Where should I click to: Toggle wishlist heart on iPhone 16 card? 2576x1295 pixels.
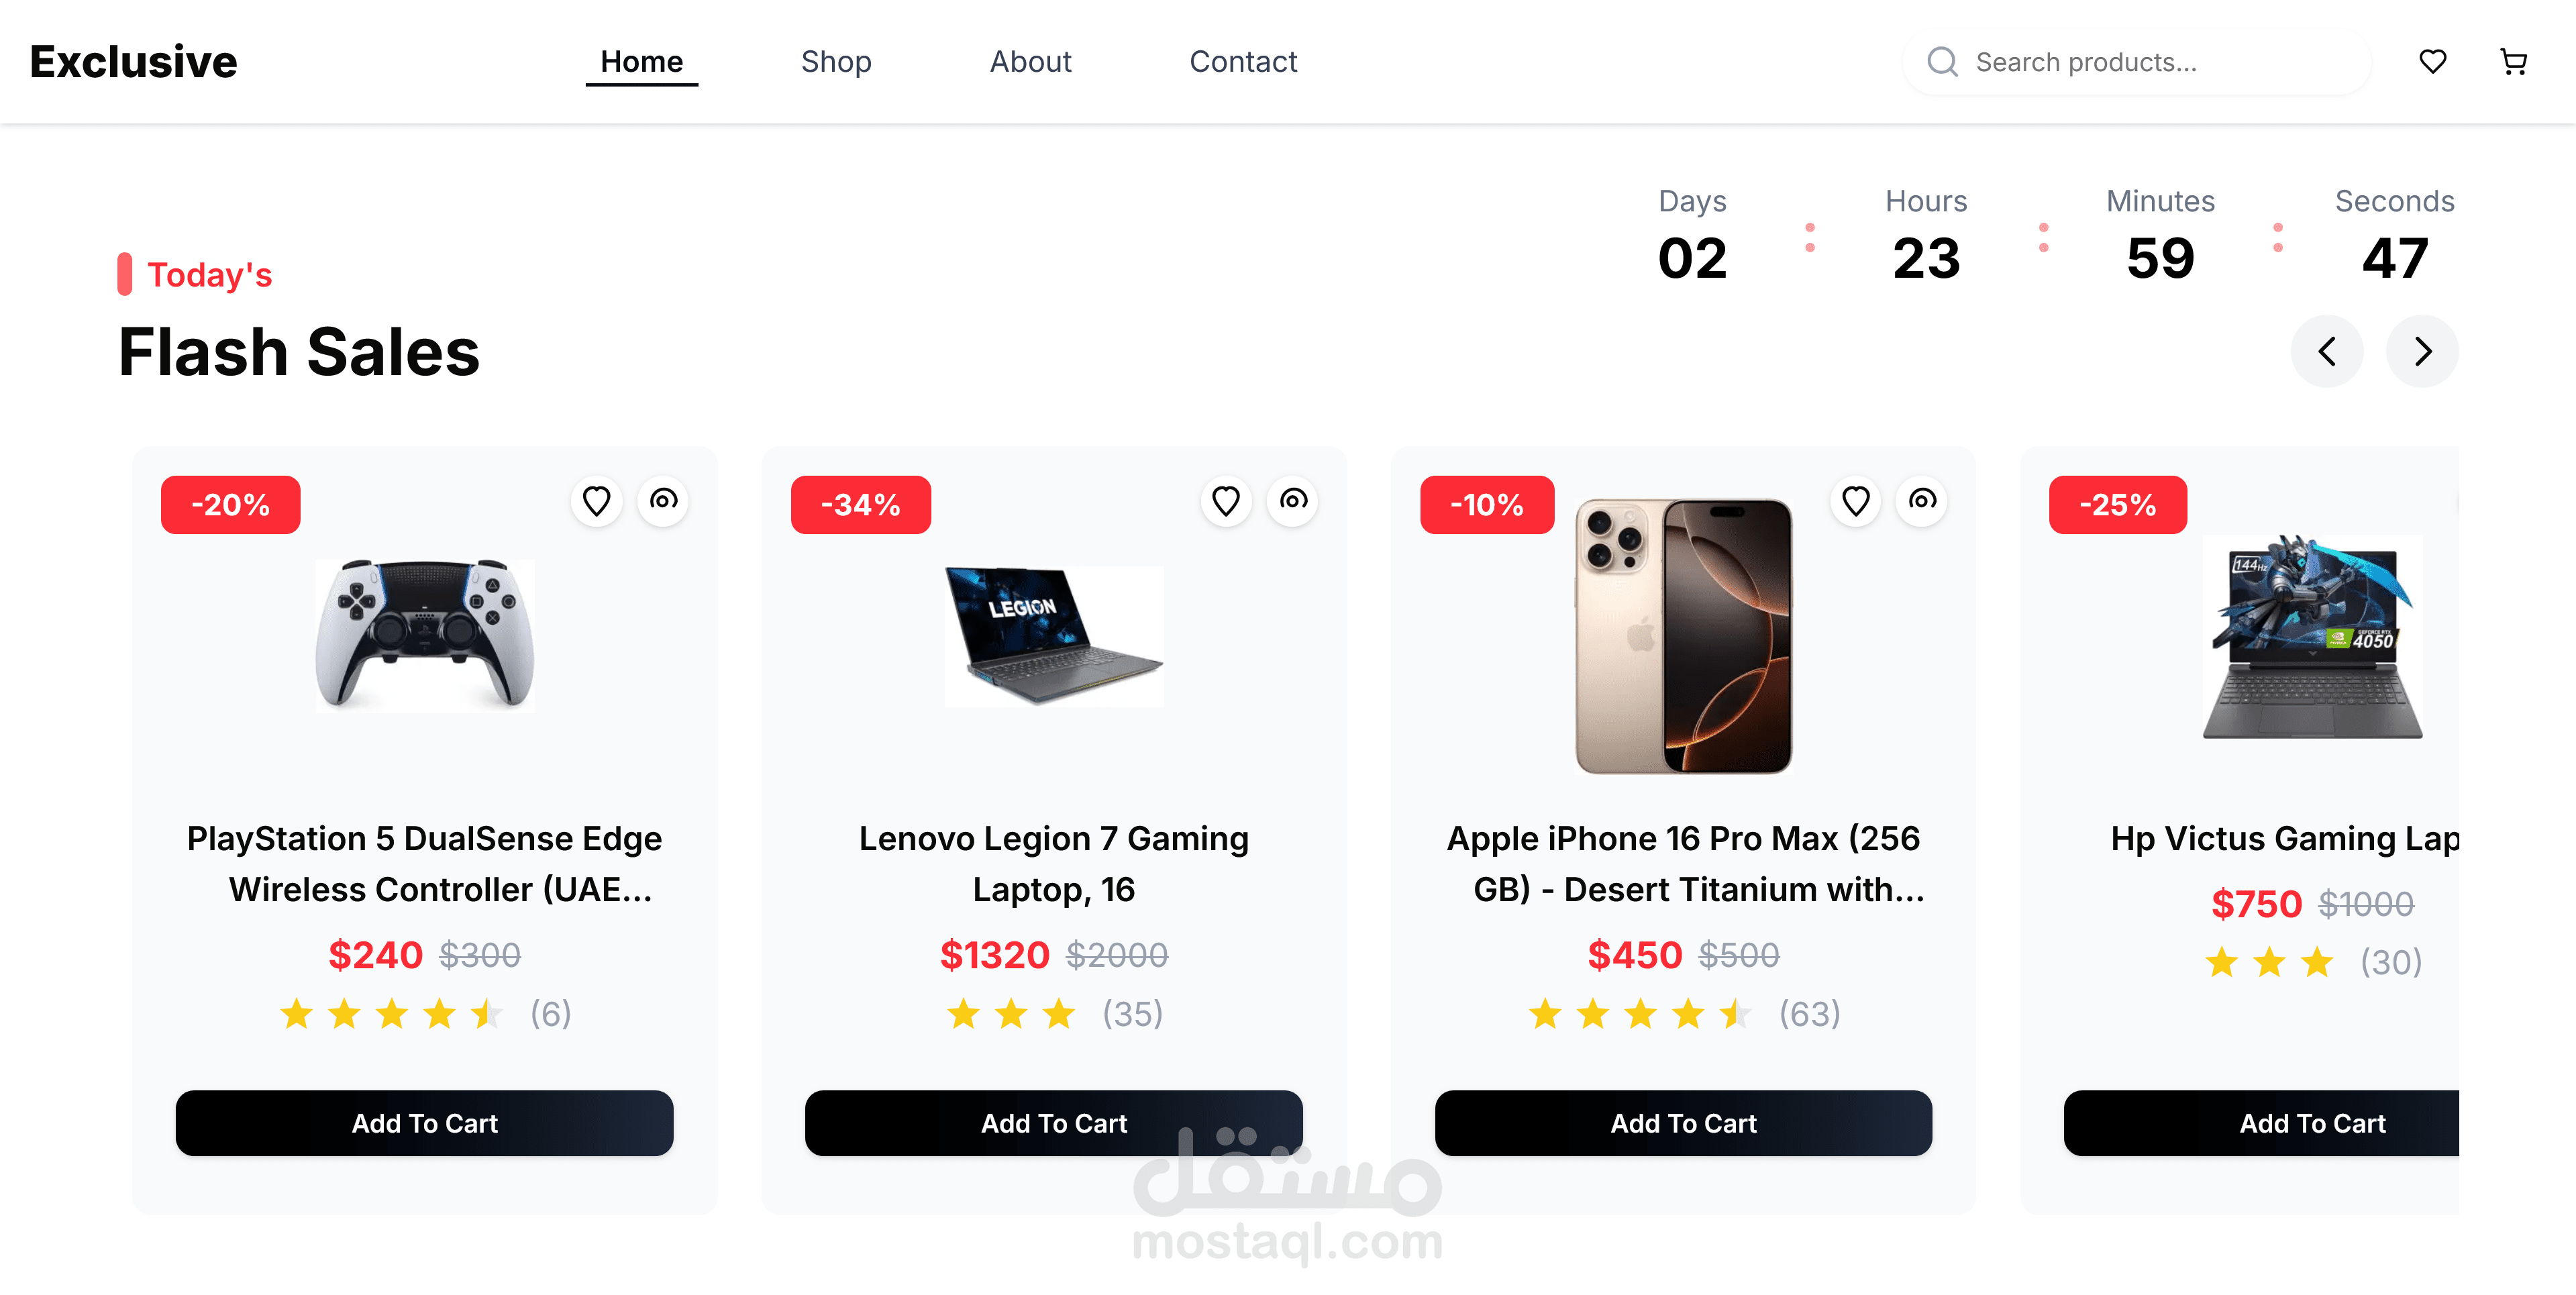pyautogui.click(x=1856, y=500)
